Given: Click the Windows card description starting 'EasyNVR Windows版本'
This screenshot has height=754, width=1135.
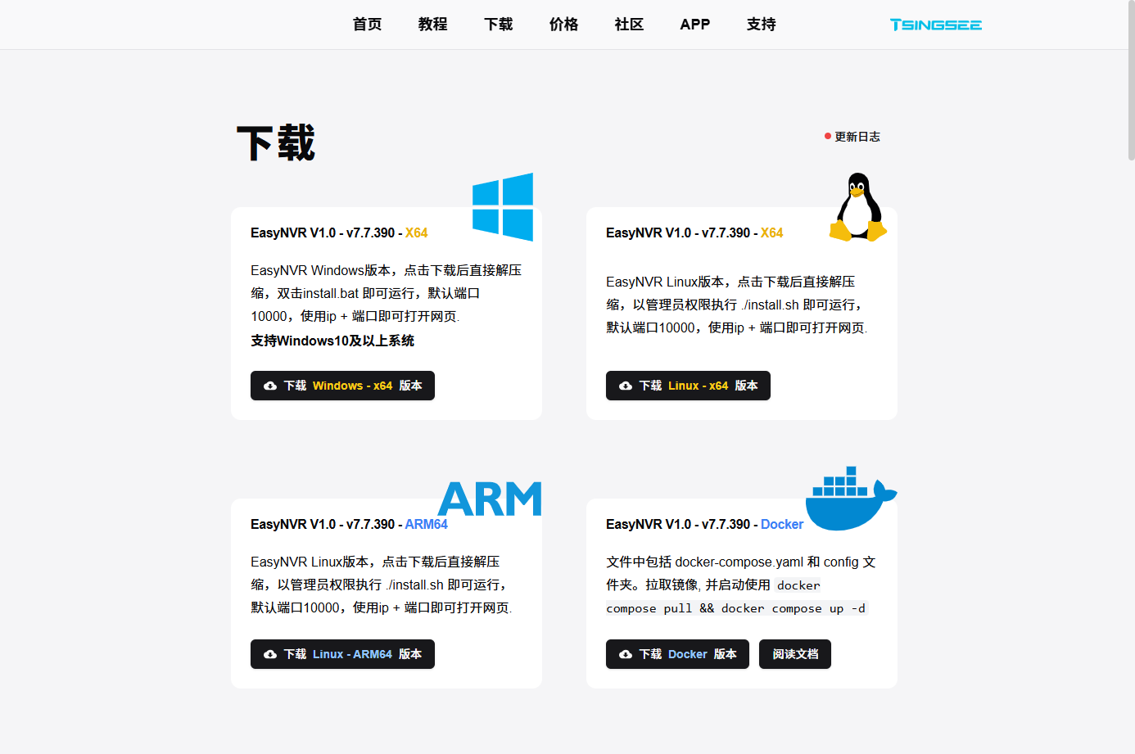Looking at the screenshot, I should click(x=387, y=293).
